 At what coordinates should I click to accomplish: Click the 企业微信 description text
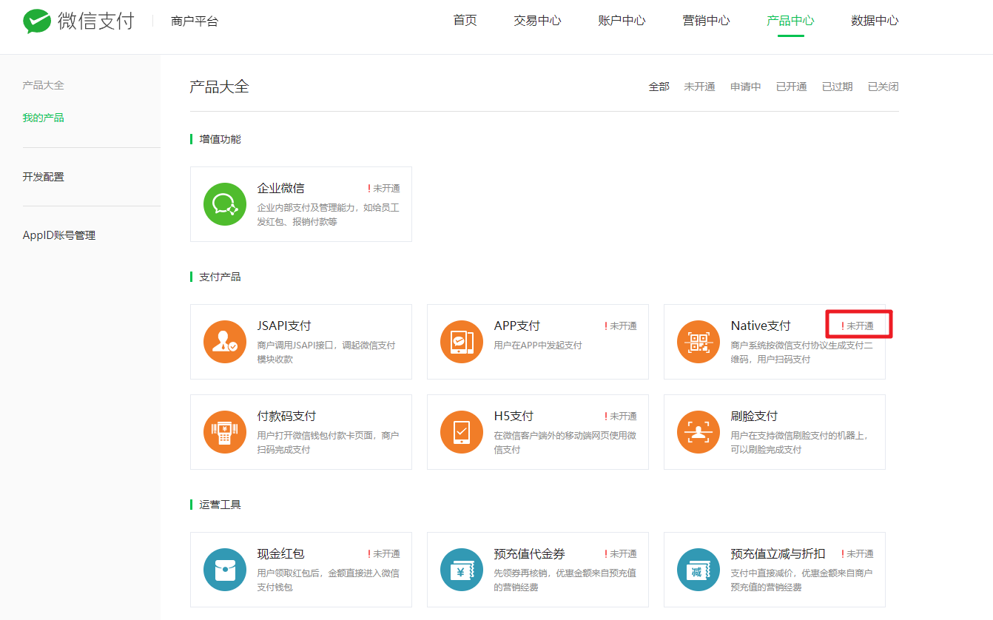[x=329, y=215]
